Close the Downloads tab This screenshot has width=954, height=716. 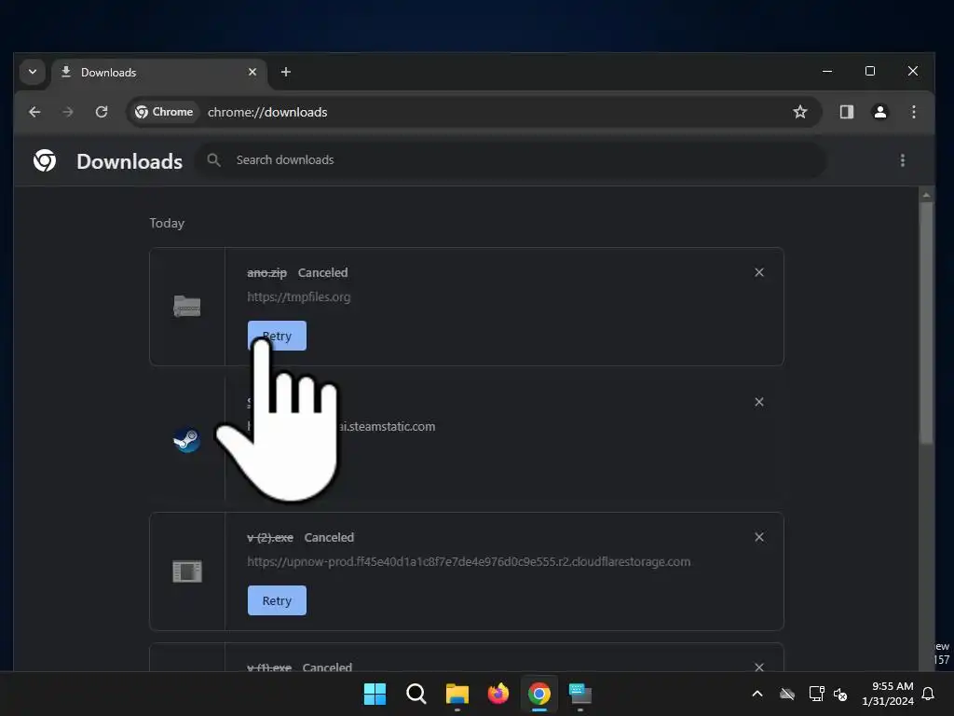pyautogui.click(x=252, y=72)
